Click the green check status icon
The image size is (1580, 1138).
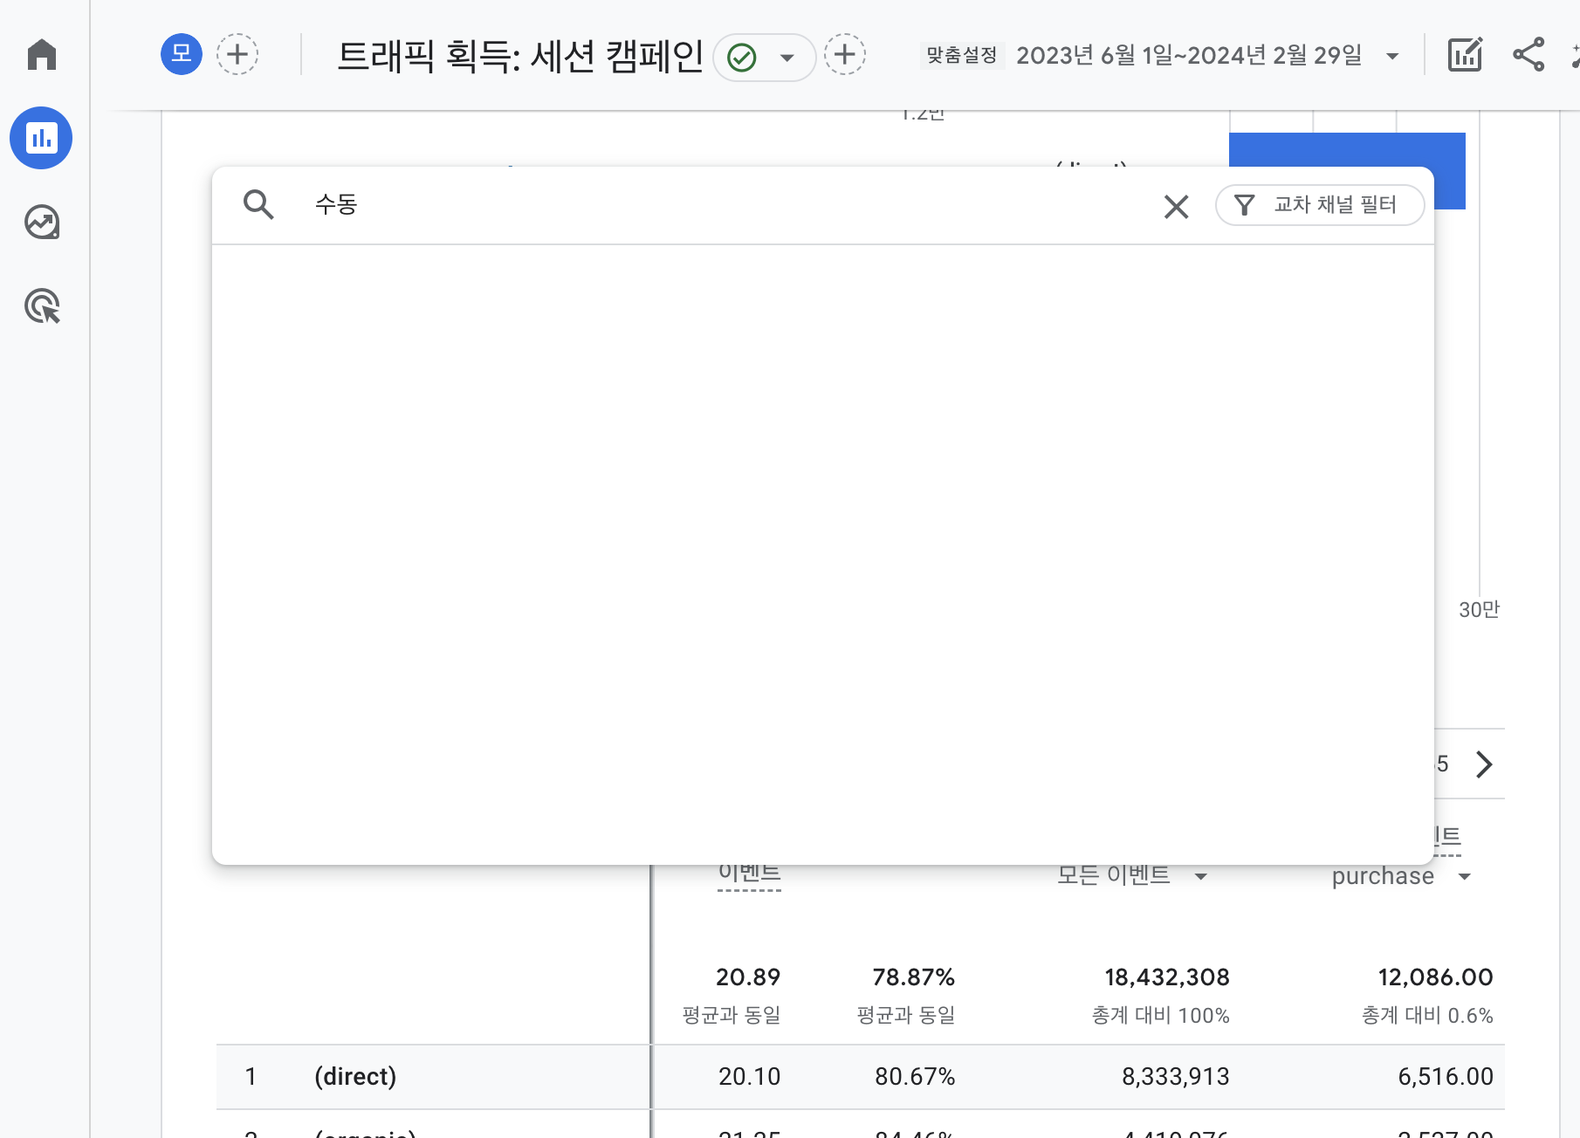pos(741,58)
